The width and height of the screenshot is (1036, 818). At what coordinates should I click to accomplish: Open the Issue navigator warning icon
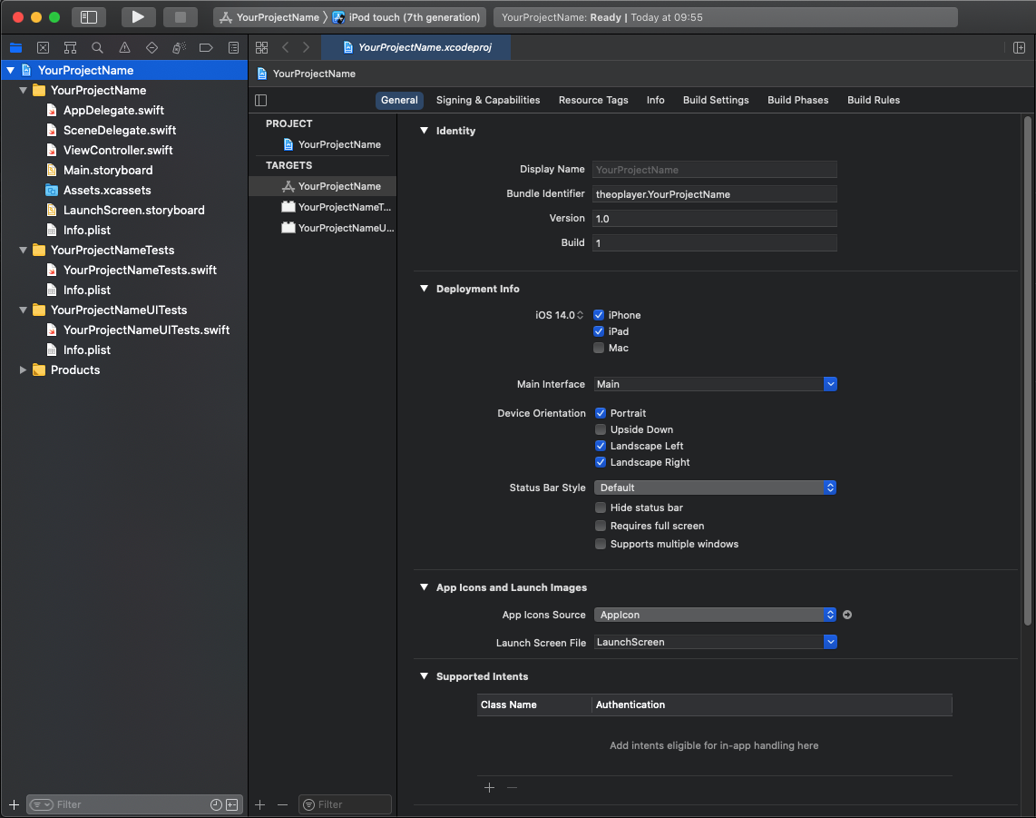tap(124, 47)
